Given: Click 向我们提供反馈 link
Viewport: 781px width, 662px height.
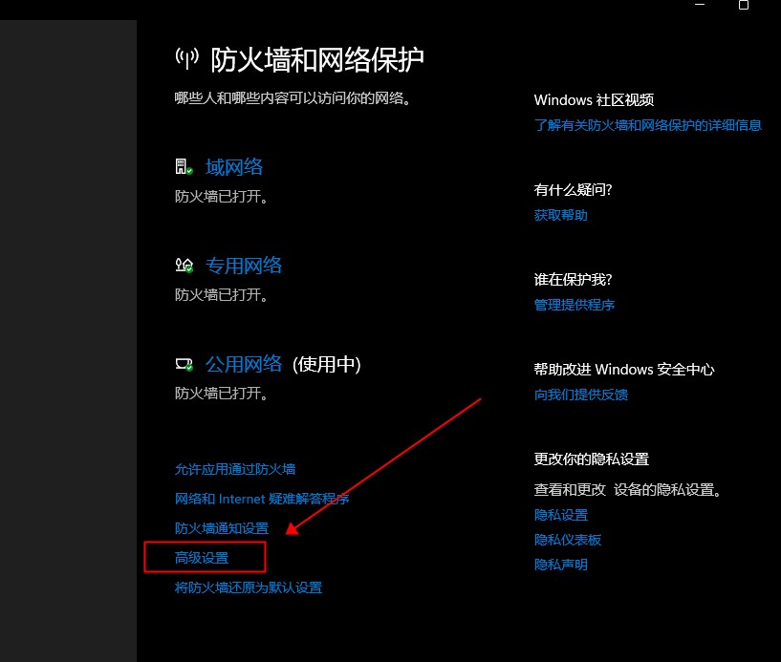Looking at the screenshot, I should [x=581, y=395].
